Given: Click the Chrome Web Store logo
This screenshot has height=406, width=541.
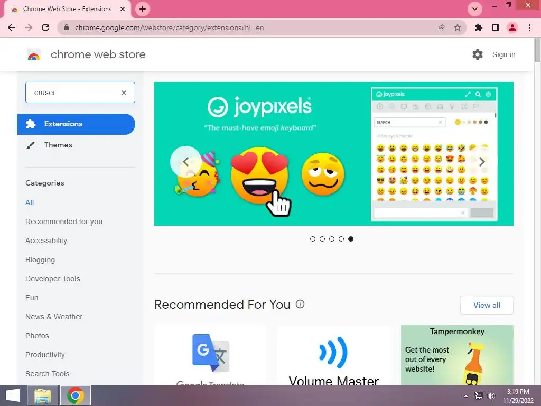Looking at the screenshot, I should click(34, 54).
